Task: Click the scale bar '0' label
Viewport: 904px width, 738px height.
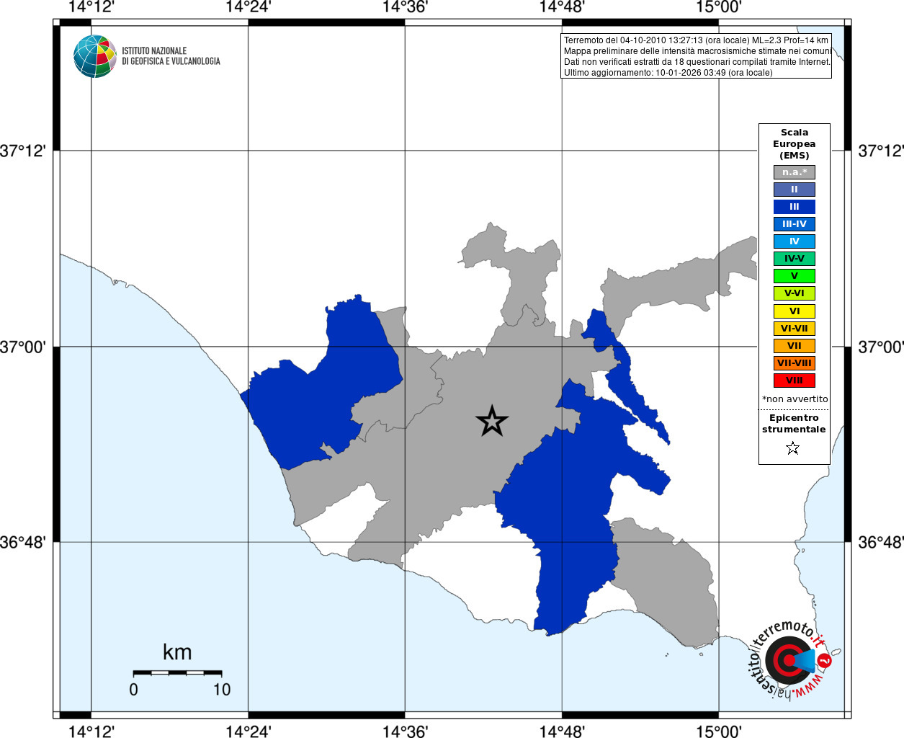Action: point(133,690)
